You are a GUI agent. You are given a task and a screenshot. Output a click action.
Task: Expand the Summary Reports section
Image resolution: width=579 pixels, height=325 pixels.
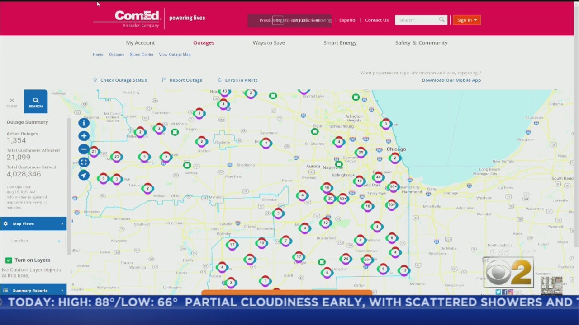(33, 290)
